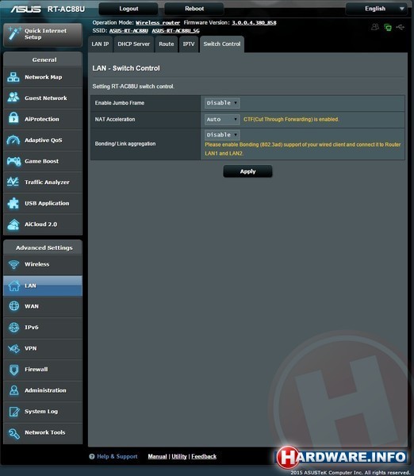Screen dimensions: 414x476
Task: Apply the switch control settings
Action: click(247, 171)
